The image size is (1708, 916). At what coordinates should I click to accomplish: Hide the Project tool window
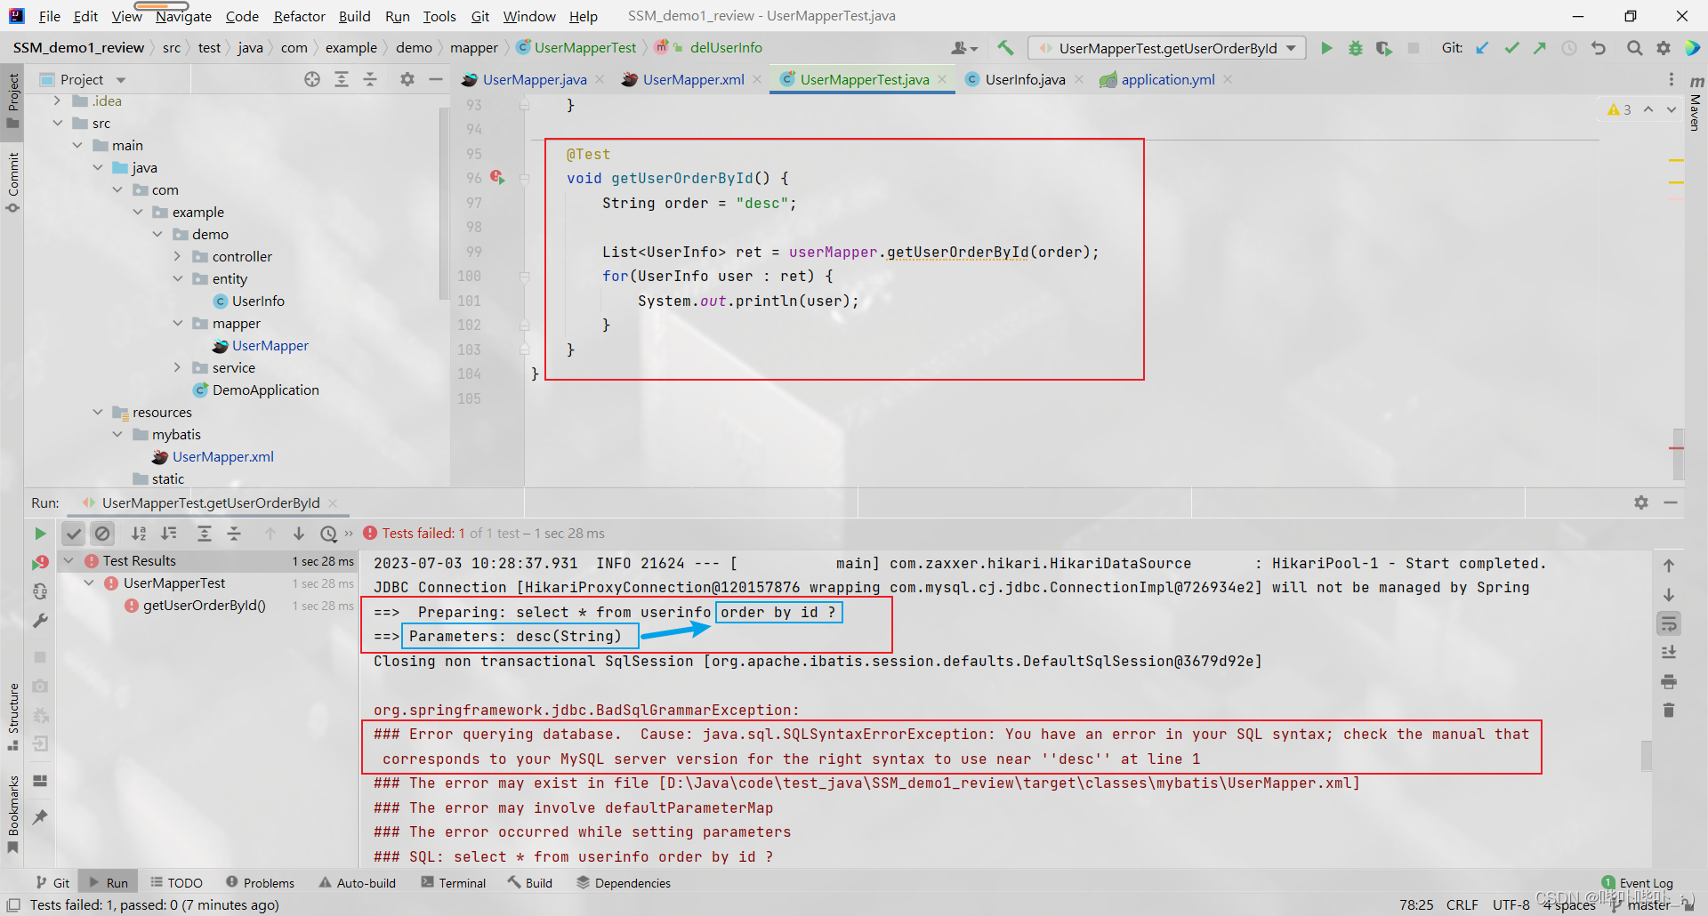point(435,79)
